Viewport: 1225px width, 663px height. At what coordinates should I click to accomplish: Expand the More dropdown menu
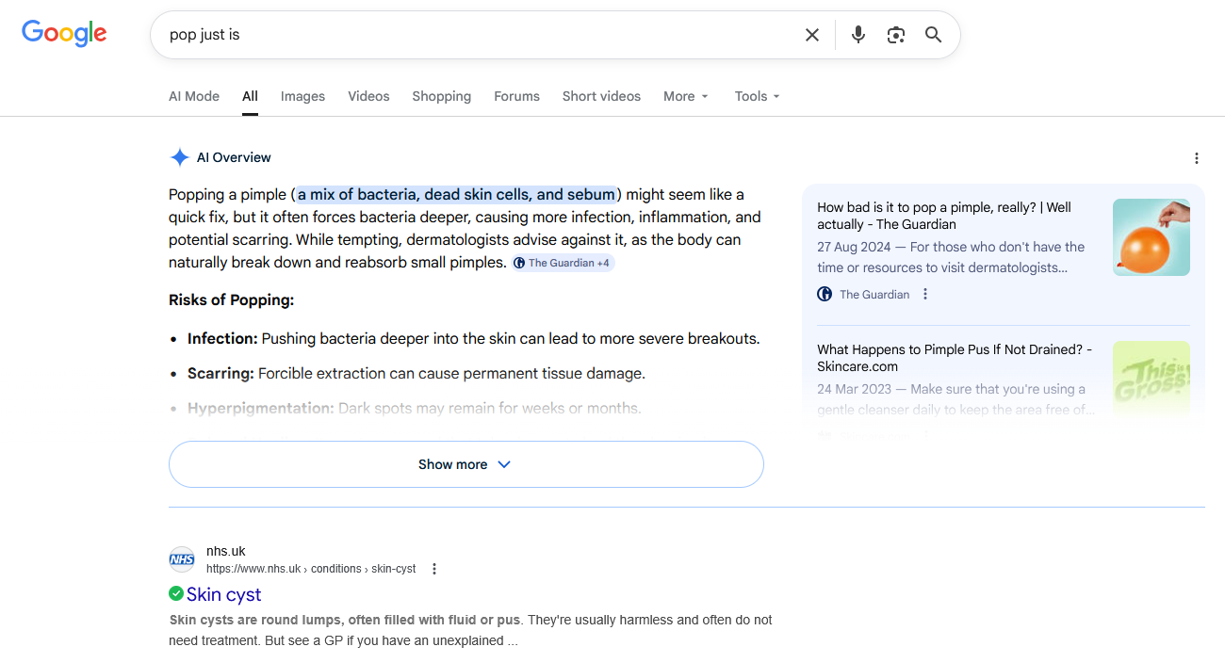(686, 96)
